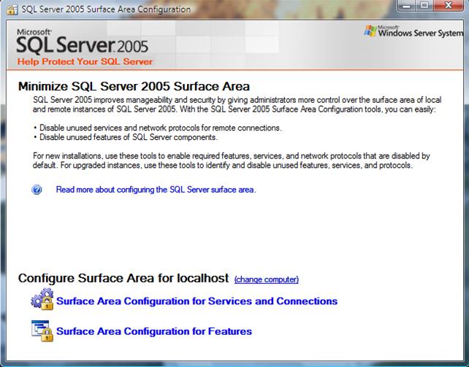Viewport: 469px width, 367px height.
Task: Click the Windows Server System logo
Action: 413,34
